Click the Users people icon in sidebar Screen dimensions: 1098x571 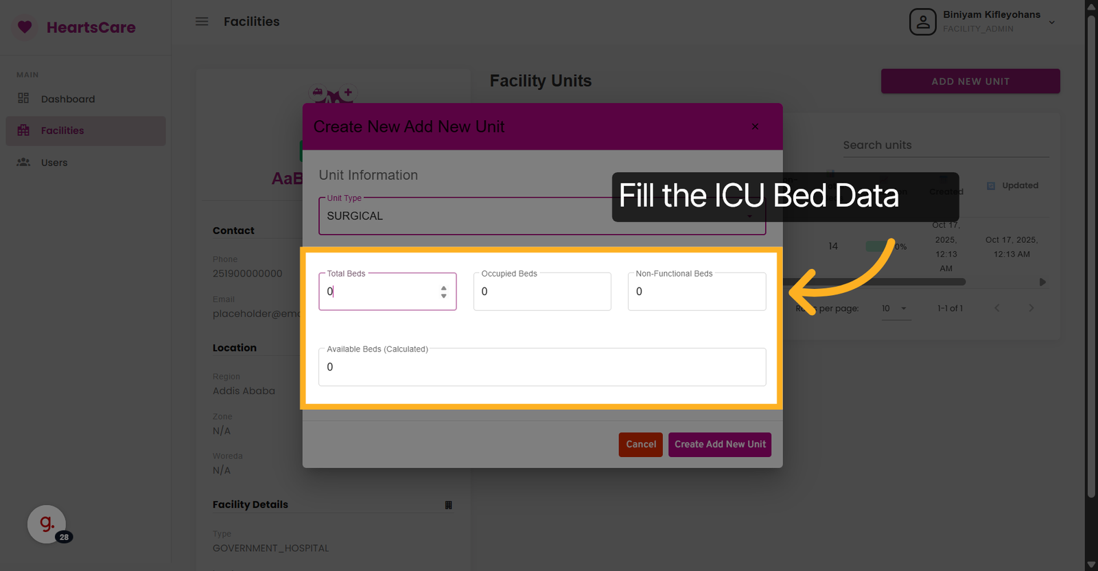coord(24,163)
